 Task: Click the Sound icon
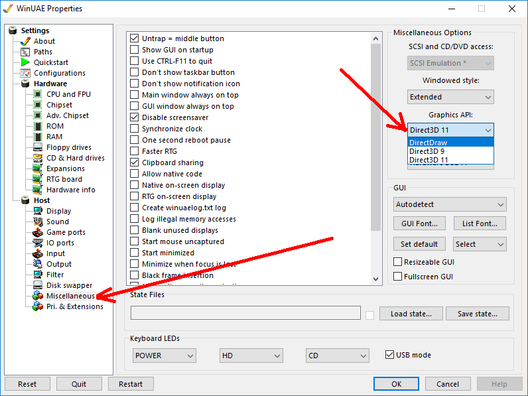(x=38, y=222)
